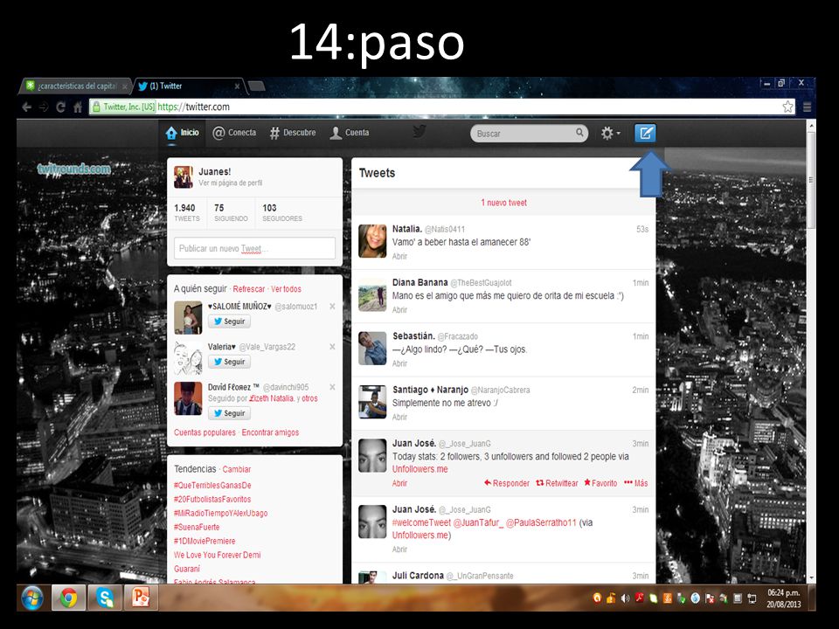Retweet Juan José's Today stats tweet

click(x=557, y=483)
